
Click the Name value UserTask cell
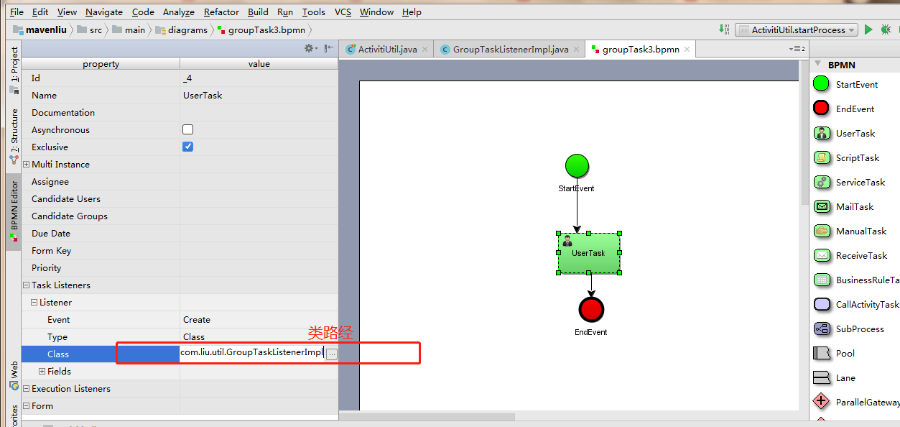[x=259, y=95]
